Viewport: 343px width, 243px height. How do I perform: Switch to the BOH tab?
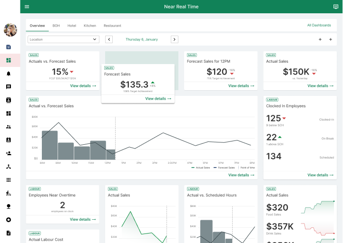[56, 26]
